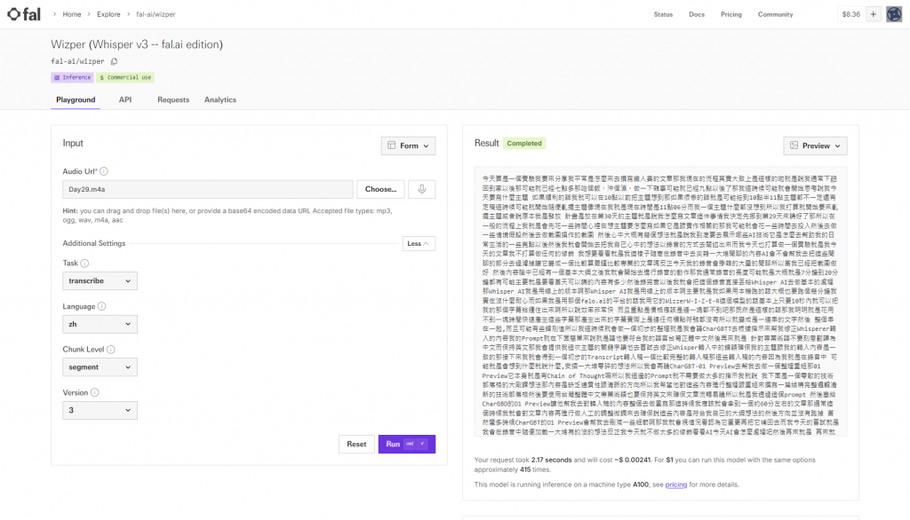Open the Preview view dropdown
The image size is (910, 520).
(816, 146)
